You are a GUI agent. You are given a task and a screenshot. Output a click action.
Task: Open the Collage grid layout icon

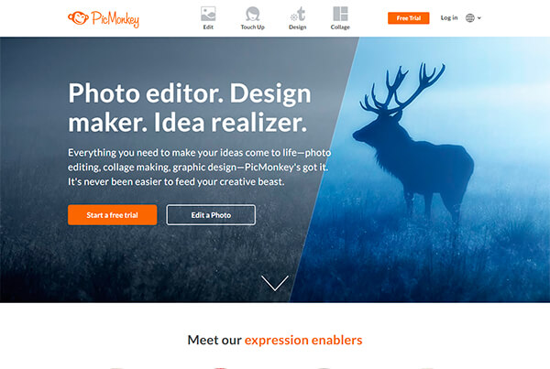(x=340, y=14)
